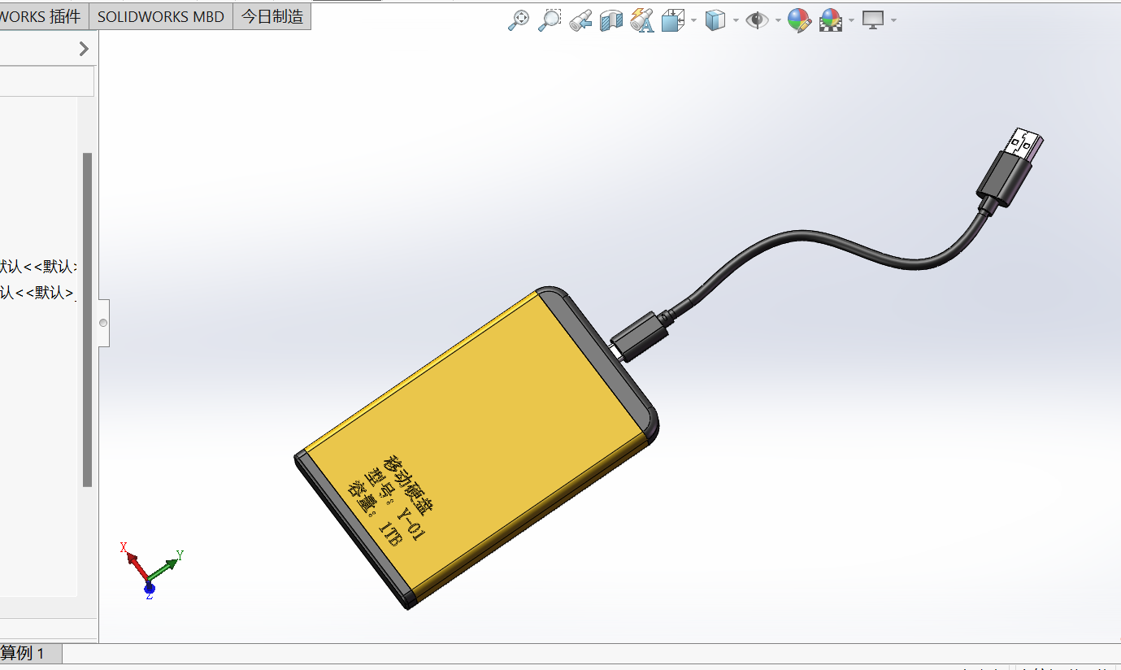Switch to the SOLIDWORKS MBD tab
The width and height of the screenshot is (1121, 670).
(161, 16)
